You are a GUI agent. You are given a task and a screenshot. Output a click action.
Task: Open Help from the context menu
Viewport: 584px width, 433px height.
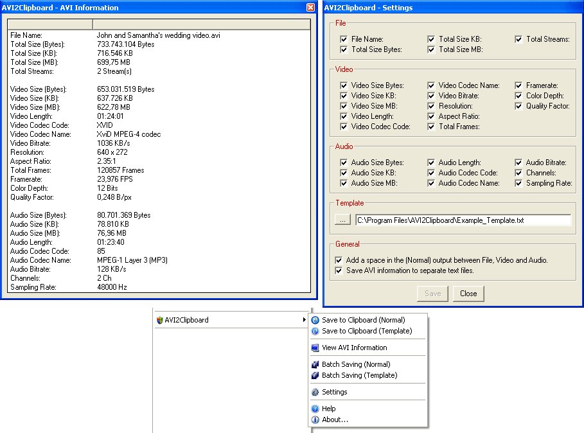369,409
